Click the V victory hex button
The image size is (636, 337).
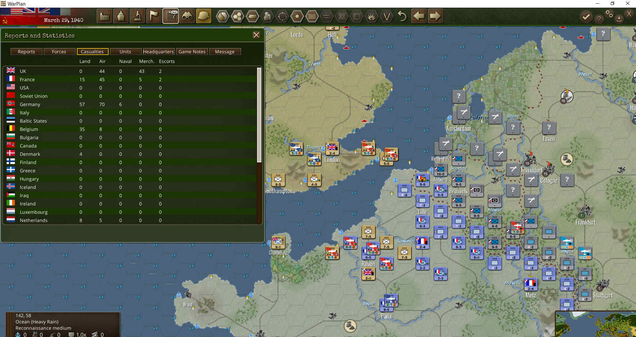[x=387, y=16]
